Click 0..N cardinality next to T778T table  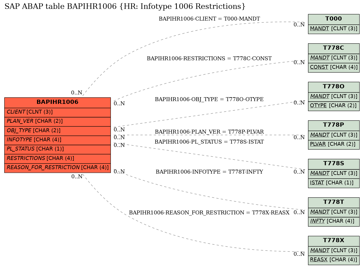click(299, 213)
